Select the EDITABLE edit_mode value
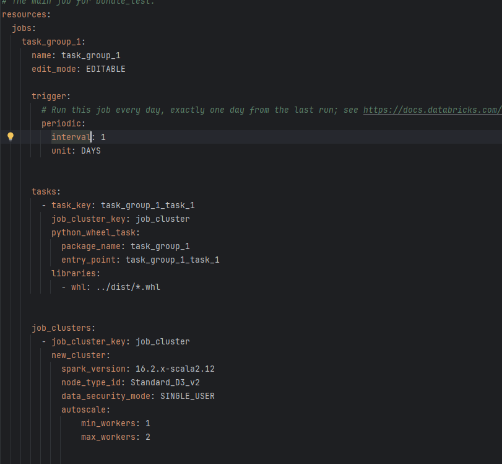The height and width of the screenshot is (464, 502). 105,69
